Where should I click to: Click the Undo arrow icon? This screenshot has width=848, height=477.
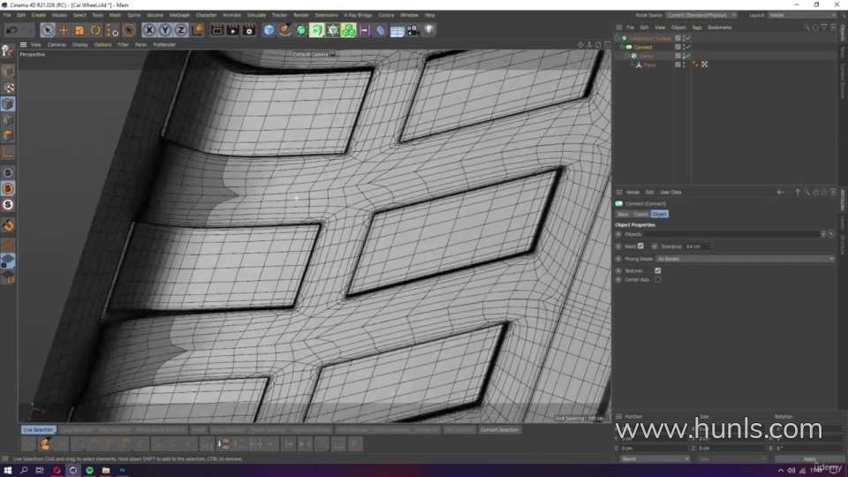10,30
